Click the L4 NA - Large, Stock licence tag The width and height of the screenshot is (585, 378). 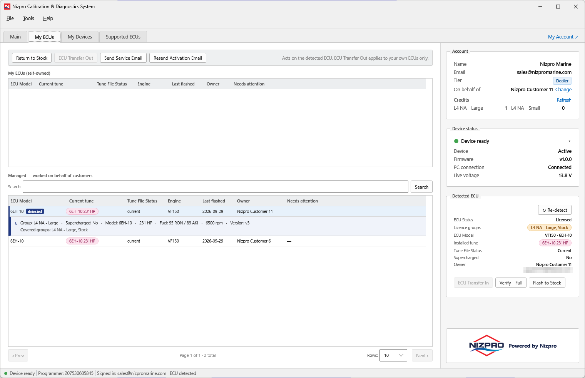549,228
